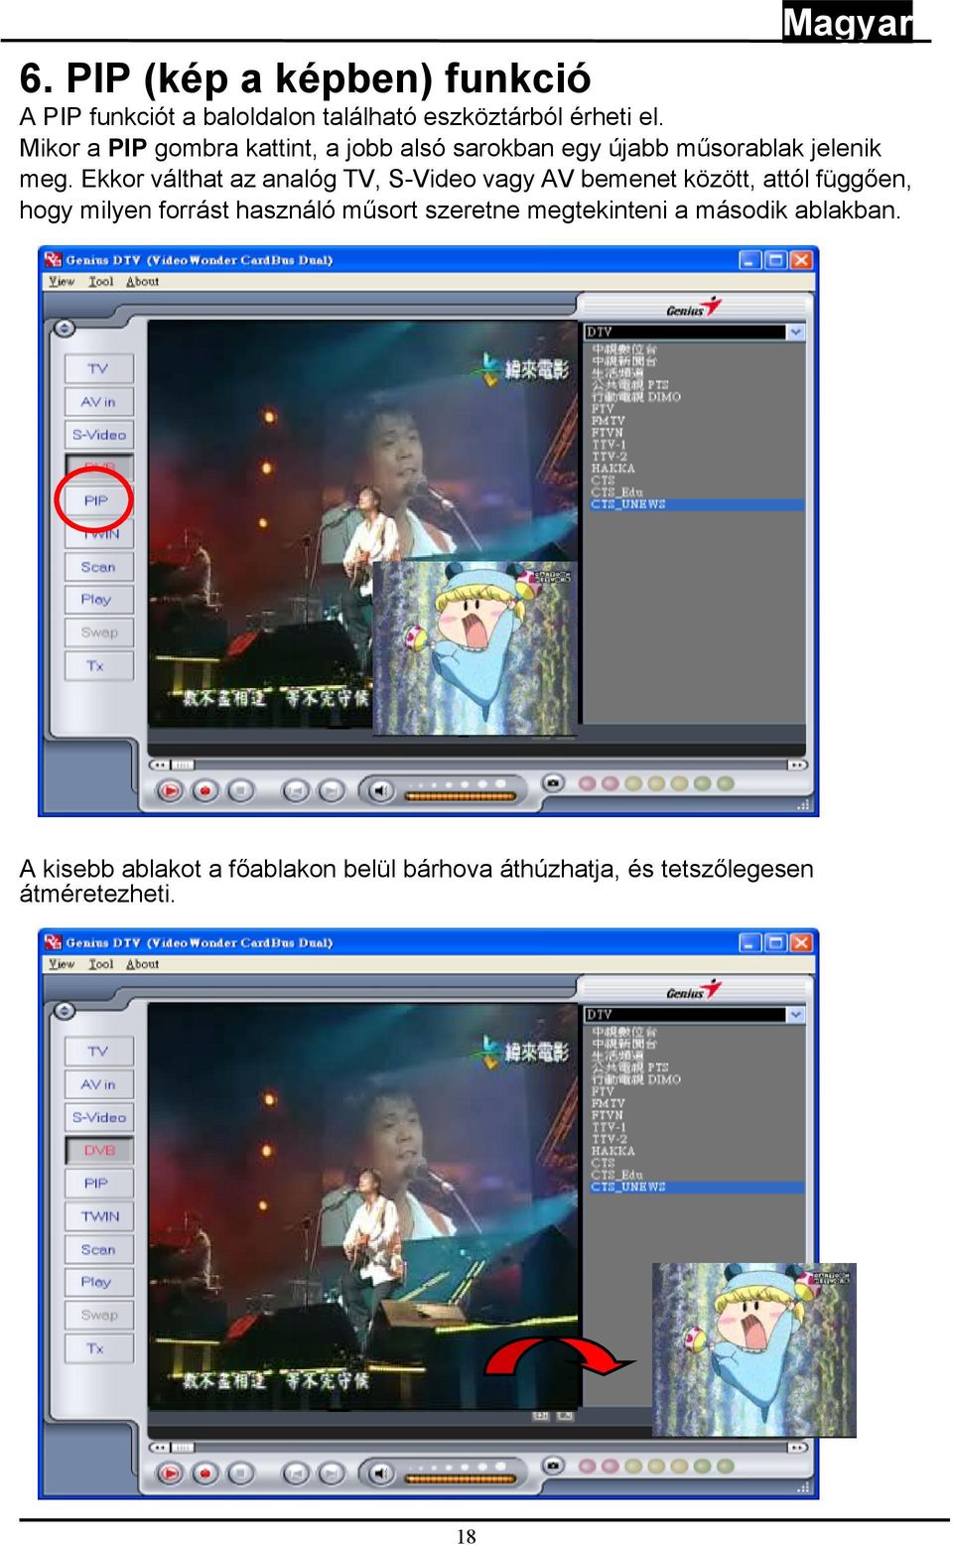Click seek bar left arrow, lower window
This screenshot has height=1545, width=953.
[x=159, y=1448]
